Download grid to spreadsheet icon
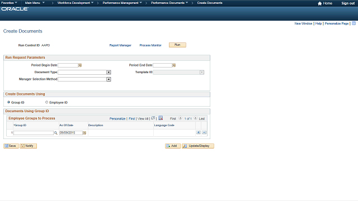 tap(161, 118)
